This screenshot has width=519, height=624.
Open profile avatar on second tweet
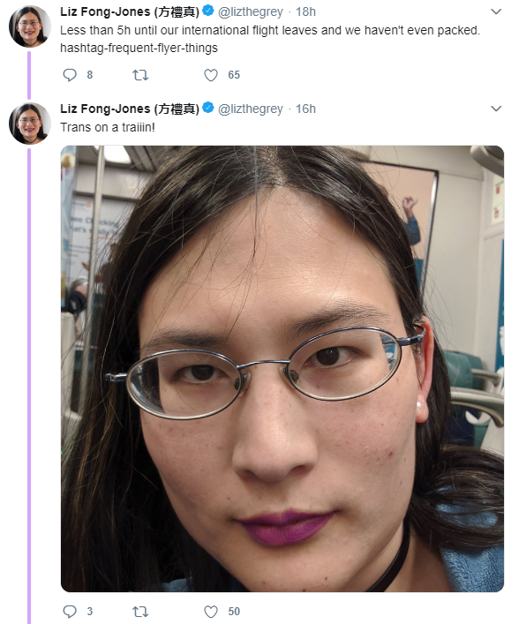(30, 124)
